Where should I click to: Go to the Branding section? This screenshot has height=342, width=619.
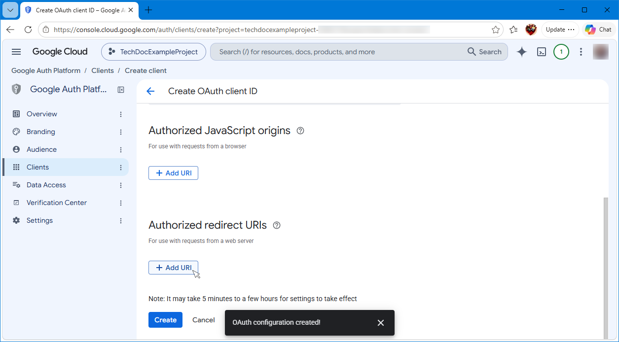coord(41,132)
